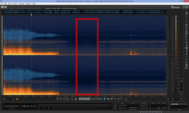Click the zoom in magnifier on the bottom toolbar
This screenshot has width=189, height=113.
(x=58, y=99)
